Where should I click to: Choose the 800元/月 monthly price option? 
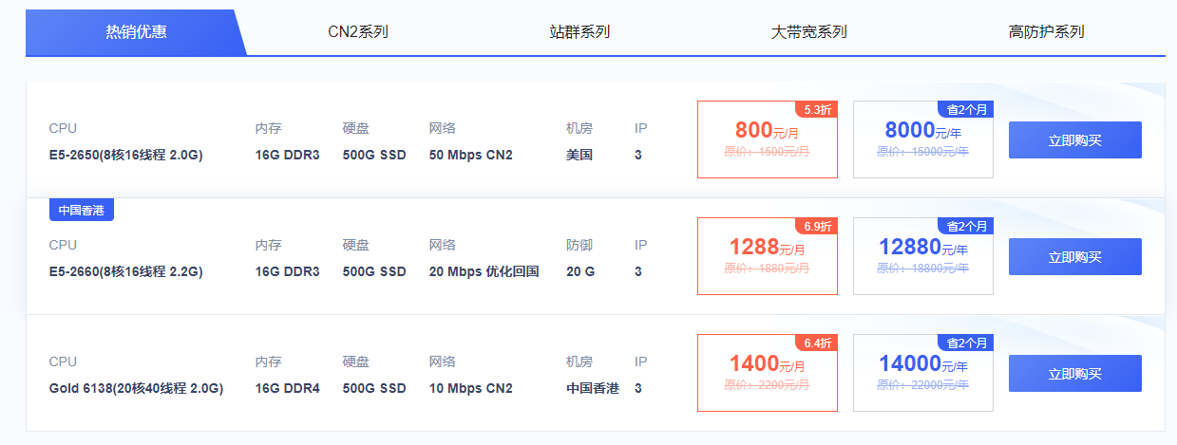point(768,139)
